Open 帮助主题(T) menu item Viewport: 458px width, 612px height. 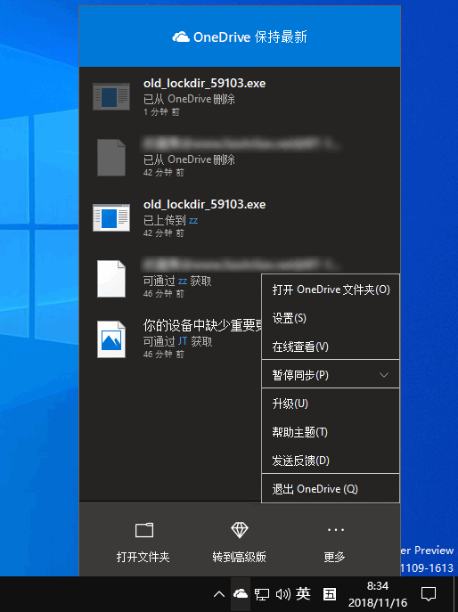click(331, 432)
